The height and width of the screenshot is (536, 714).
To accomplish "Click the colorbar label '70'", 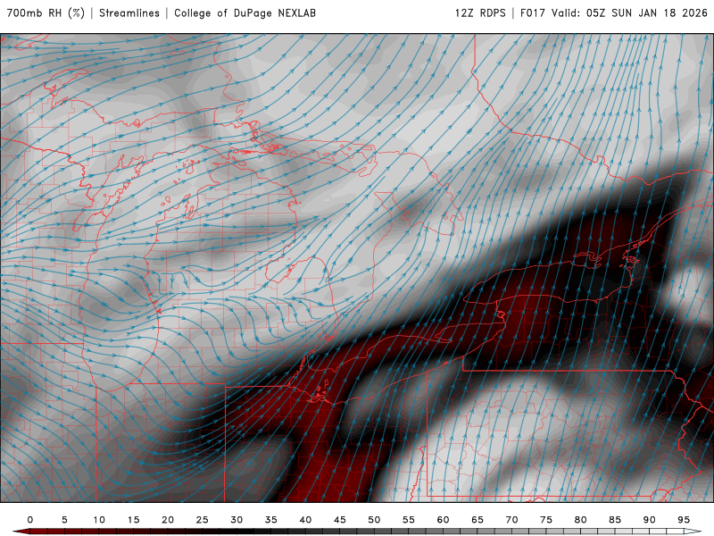I will click(511, 520).
